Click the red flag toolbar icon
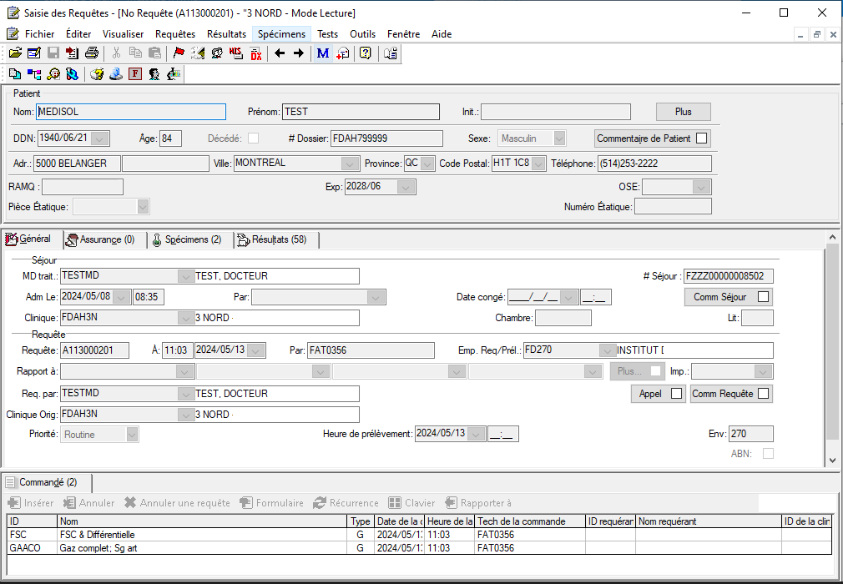Image resolution: width=843 pixels, height=584 pixels. [179, 53]
